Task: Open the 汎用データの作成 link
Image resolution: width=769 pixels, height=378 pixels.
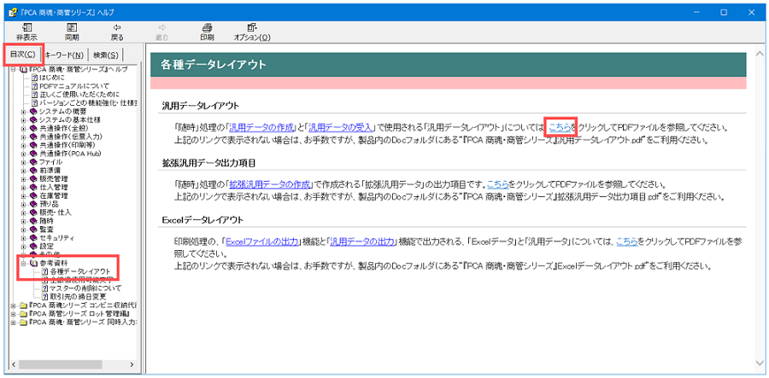Action: (261, 128)
